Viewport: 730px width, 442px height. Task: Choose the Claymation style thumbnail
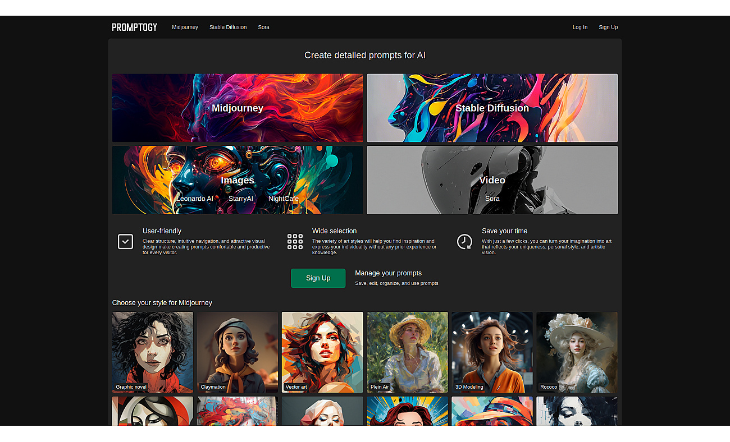238,352
